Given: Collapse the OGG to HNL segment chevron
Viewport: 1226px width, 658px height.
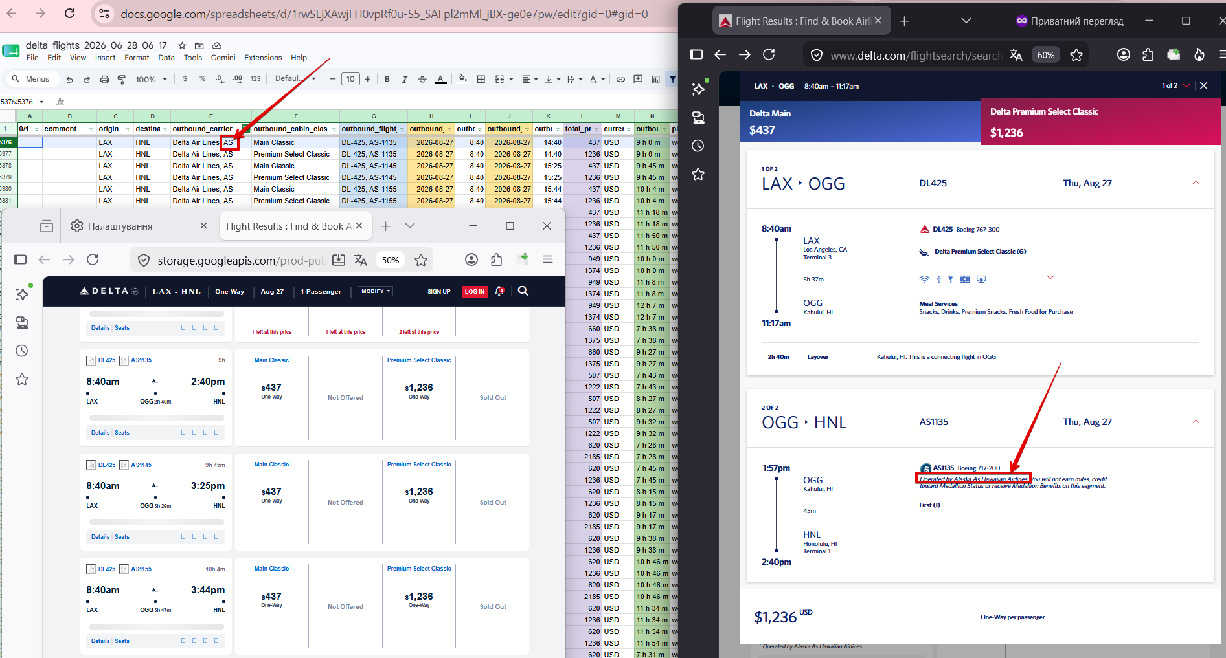Looking at the screenshot, I should 1196,422.
